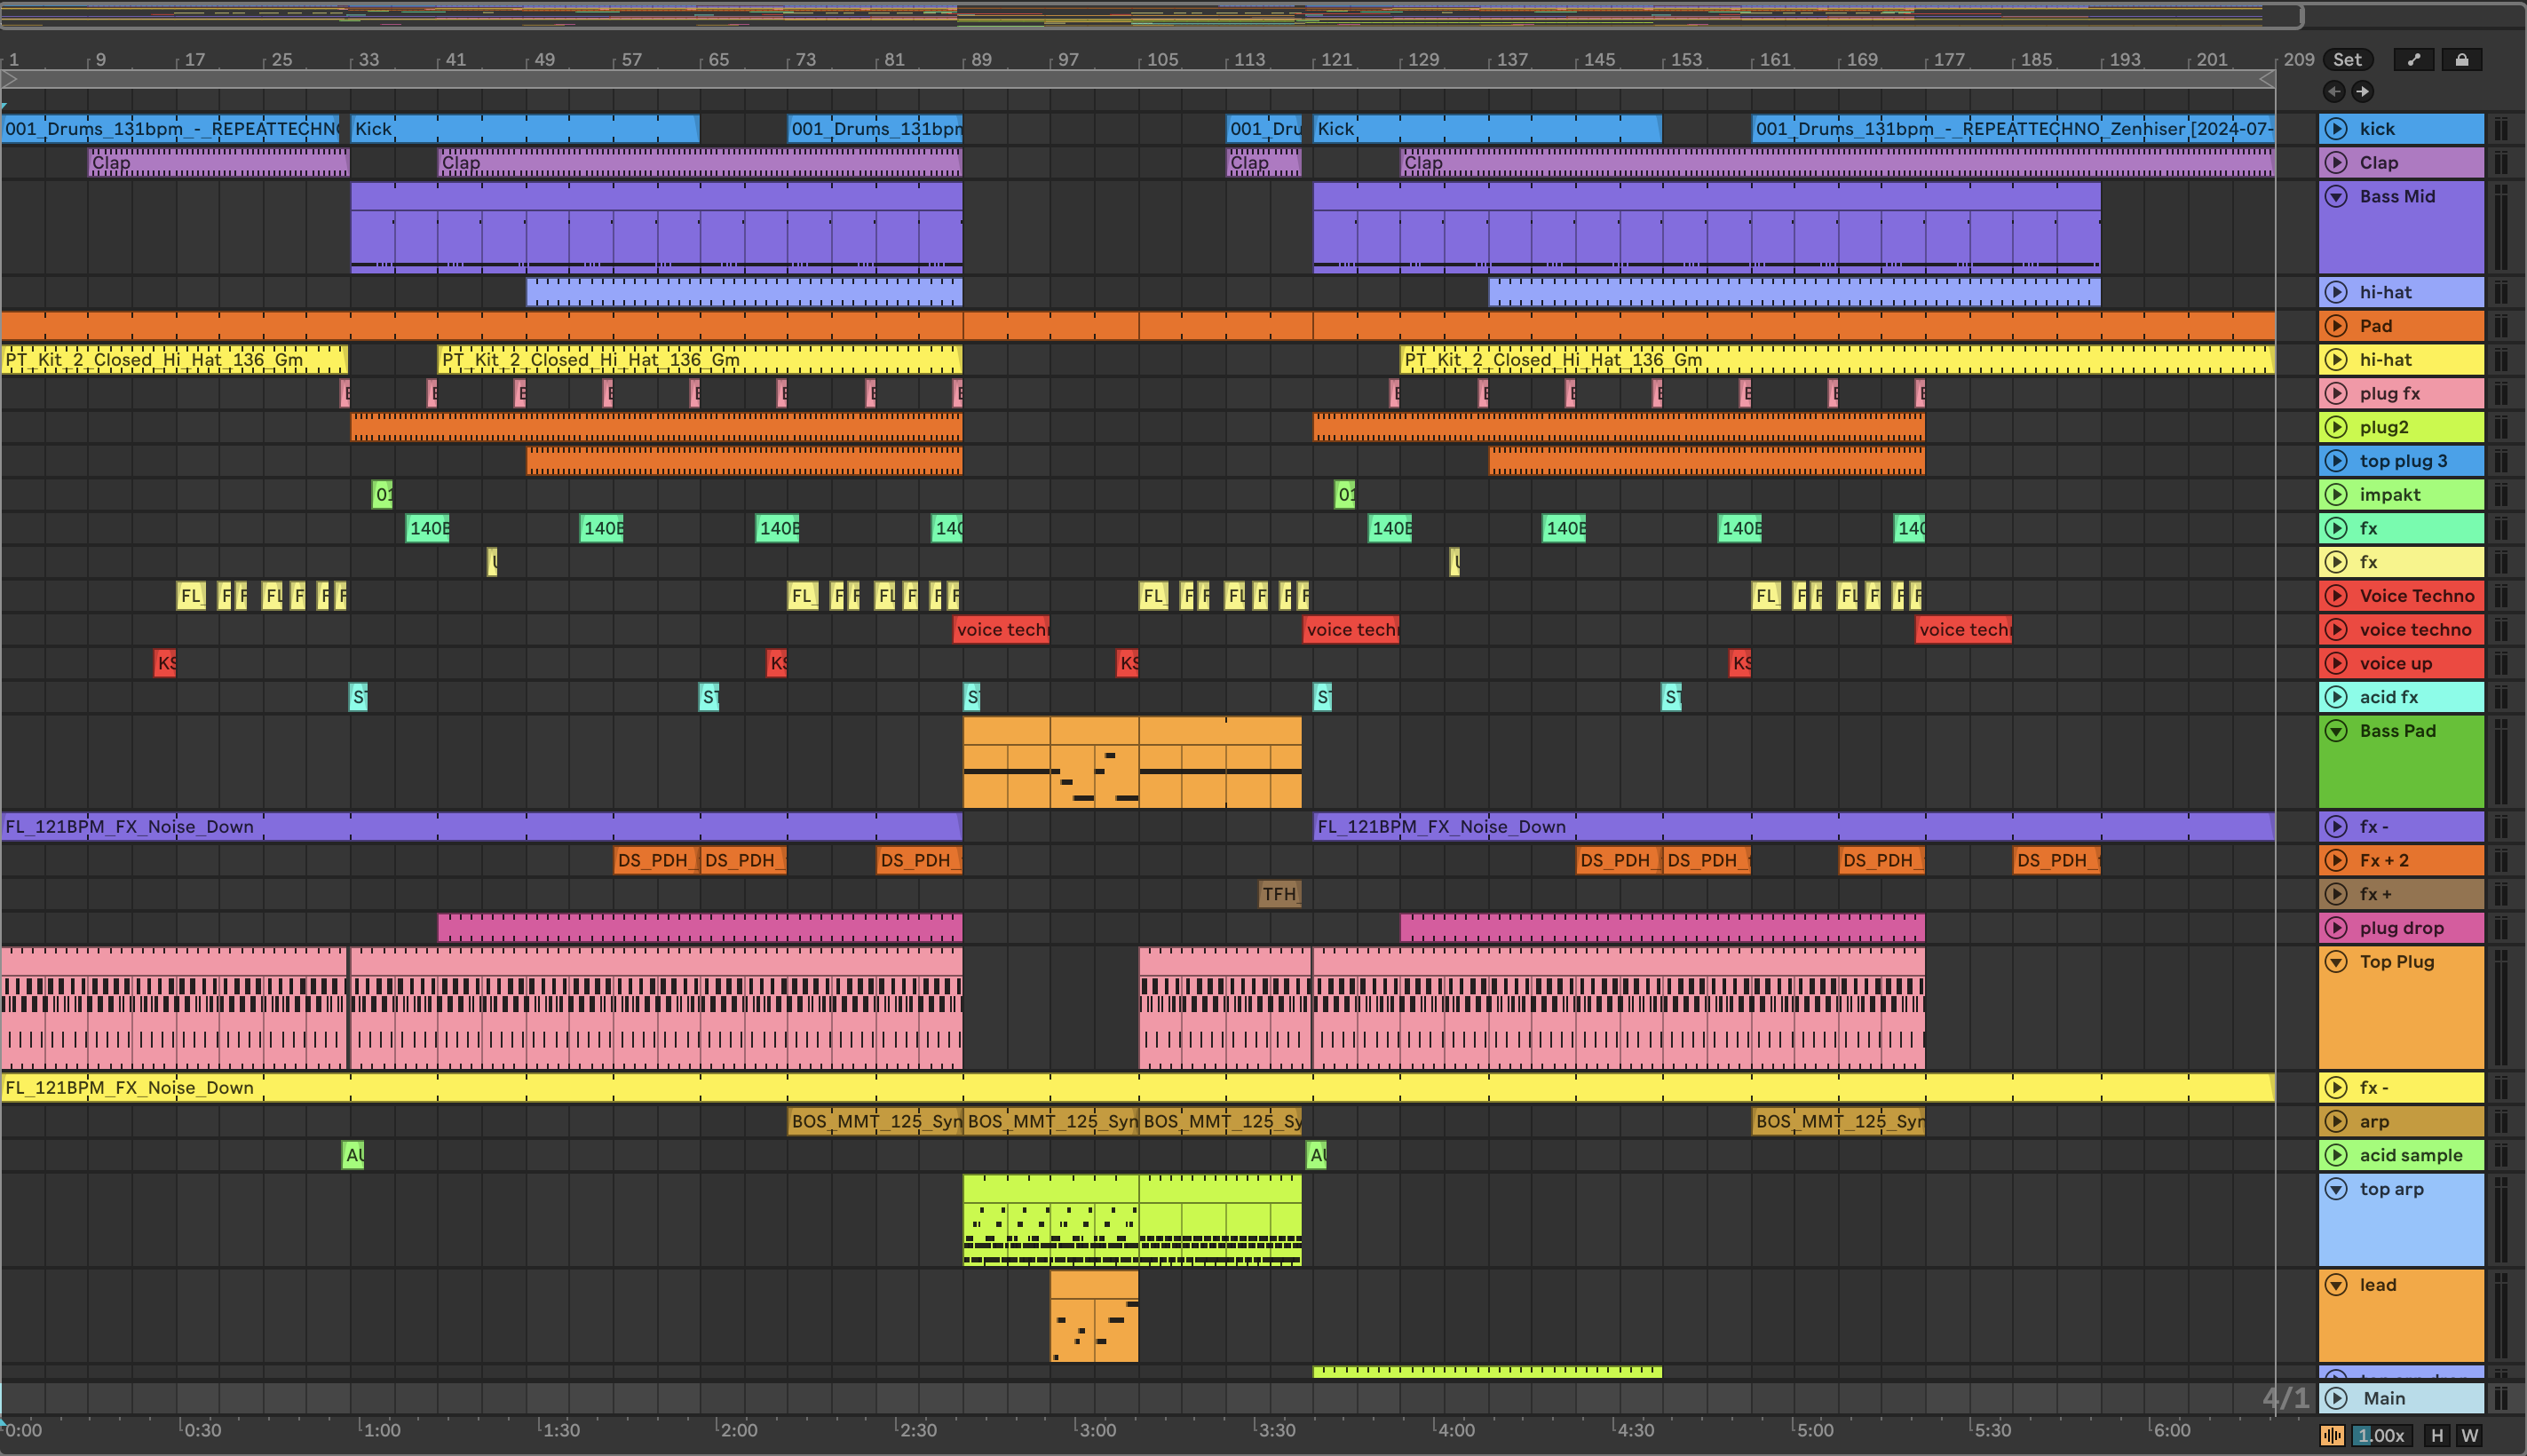Click play icon on acid sample track
Image resolution: width=2527 pixels, height=1456 pixels.
click(x=2336, y=1155)
